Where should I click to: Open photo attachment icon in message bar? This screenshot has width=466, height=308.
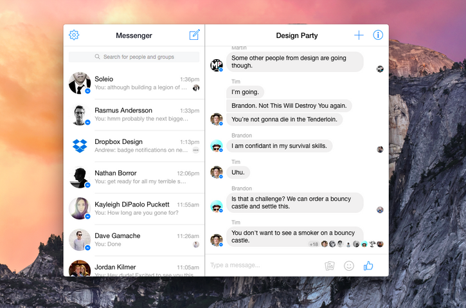(330, 266)
